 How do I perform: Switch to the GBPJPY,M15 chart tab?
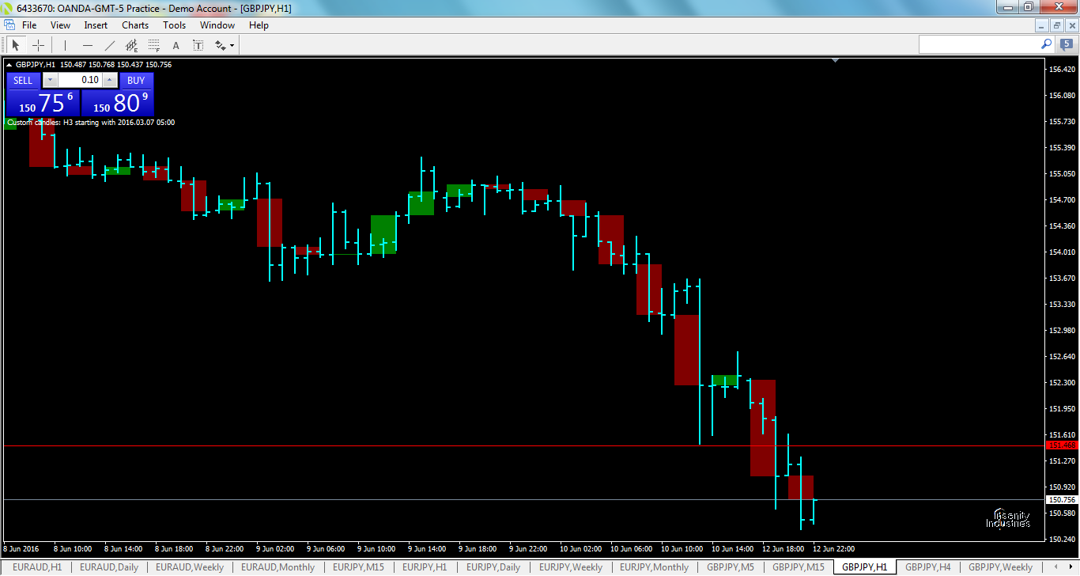798,567
